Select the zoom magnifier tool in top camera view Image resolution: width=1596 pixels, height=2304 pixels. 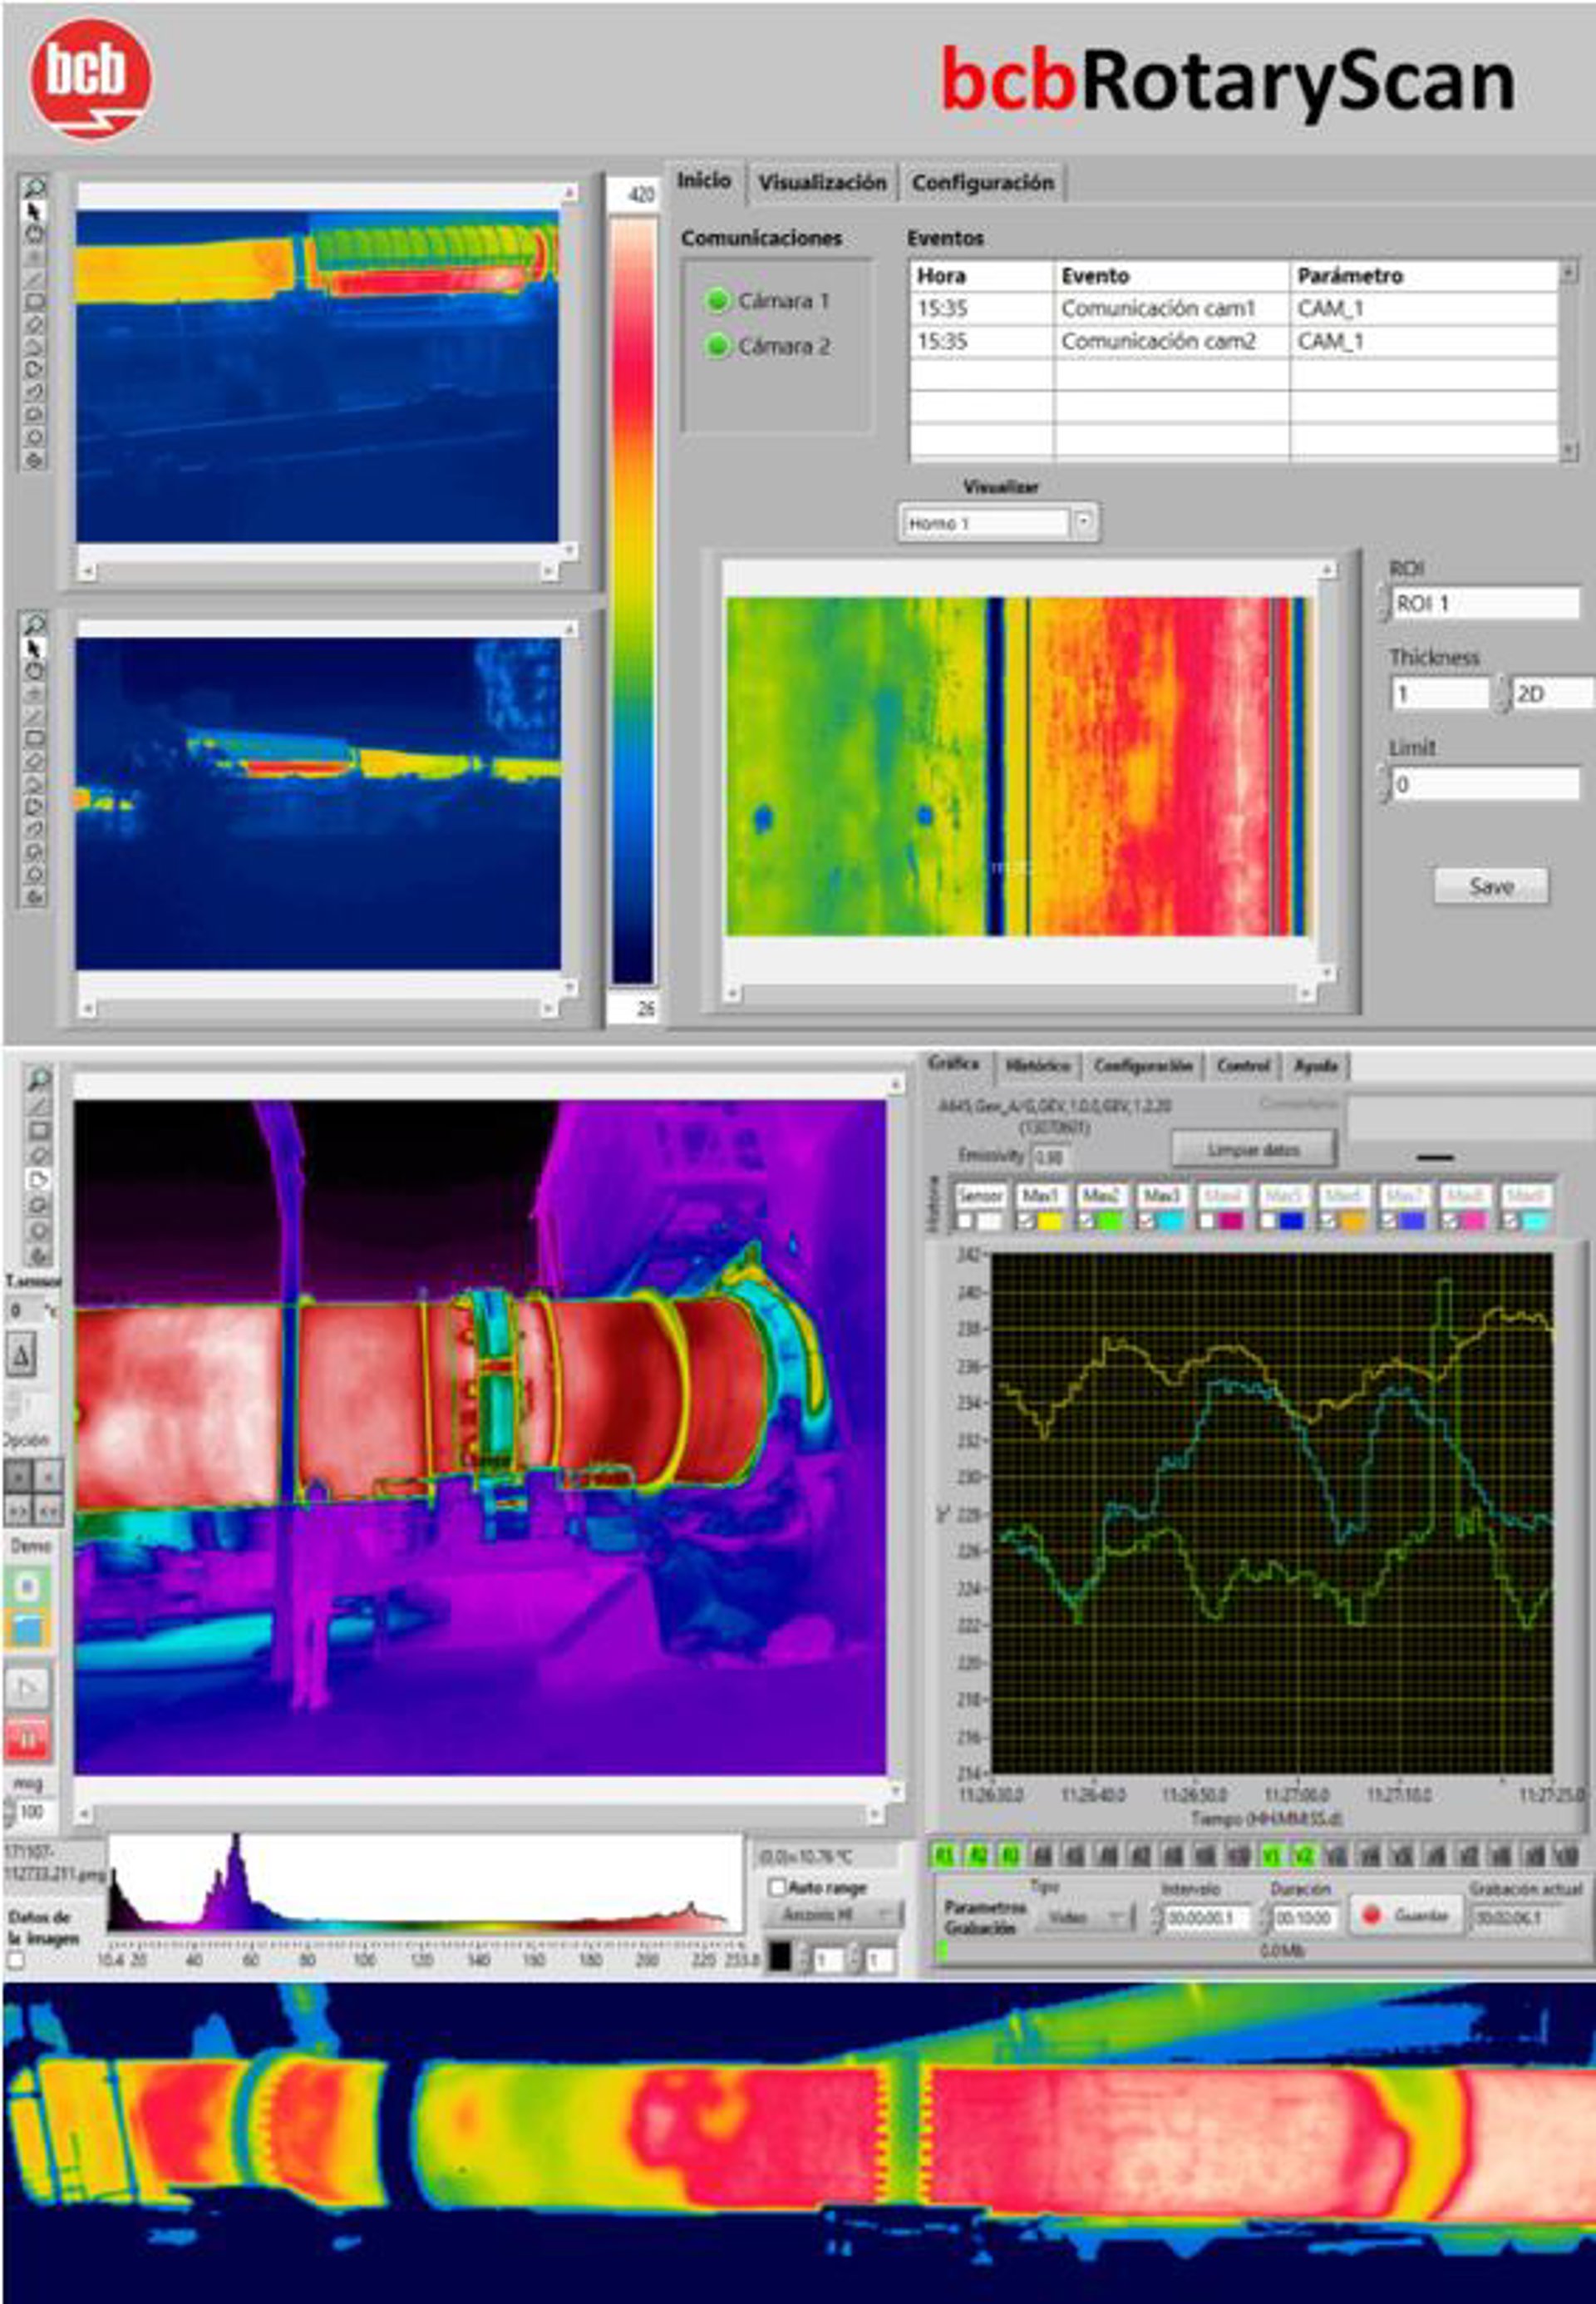[x=34, y=187]
